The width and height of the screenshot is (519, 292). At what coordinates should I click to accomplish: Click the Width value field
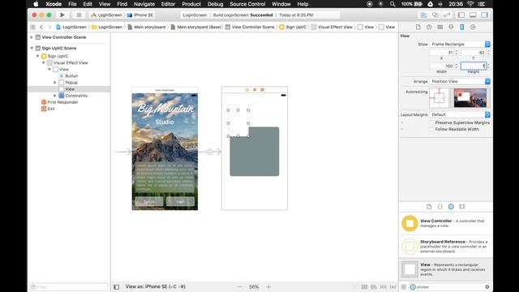(441, 66)
